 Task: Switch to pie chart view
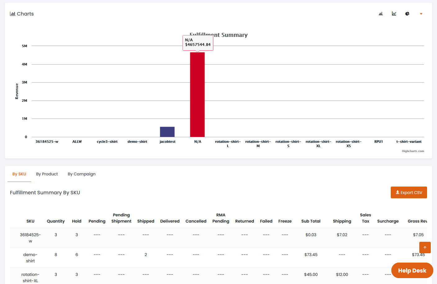click(x=407, y=14)
